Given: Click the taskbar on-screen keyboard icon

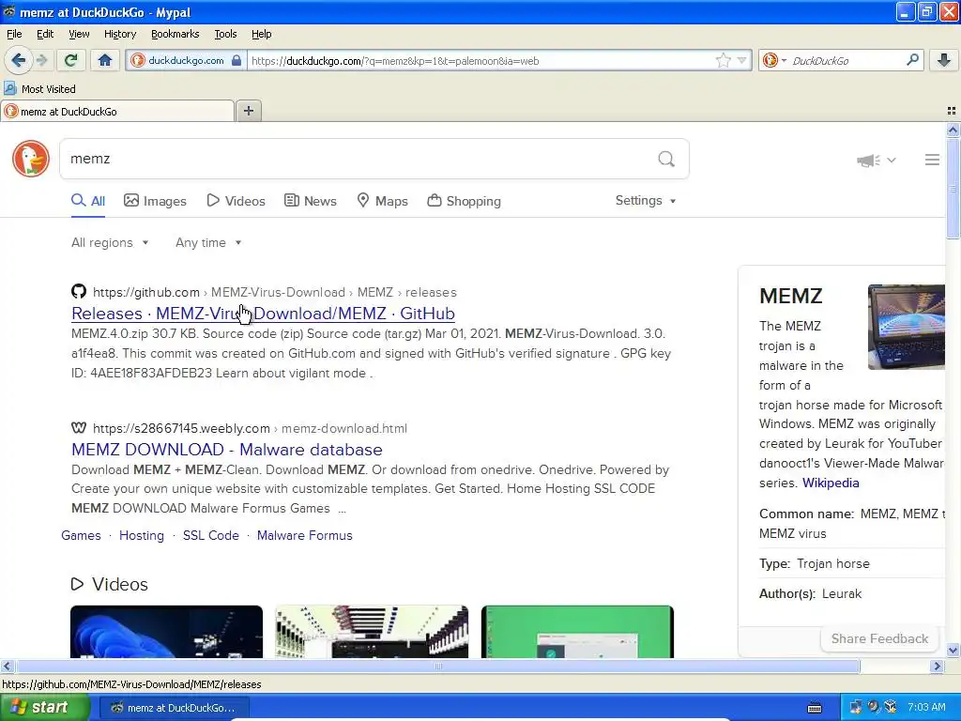Looking at the screenshot, I should click(x=815, y=708).
